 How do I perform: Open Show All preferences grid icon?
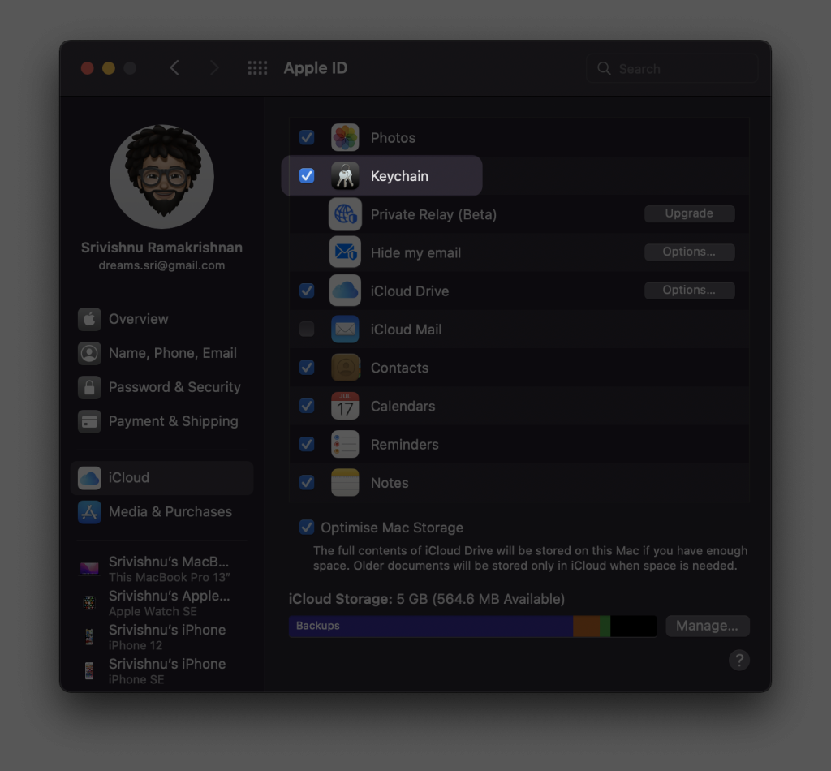click(257, 68)
